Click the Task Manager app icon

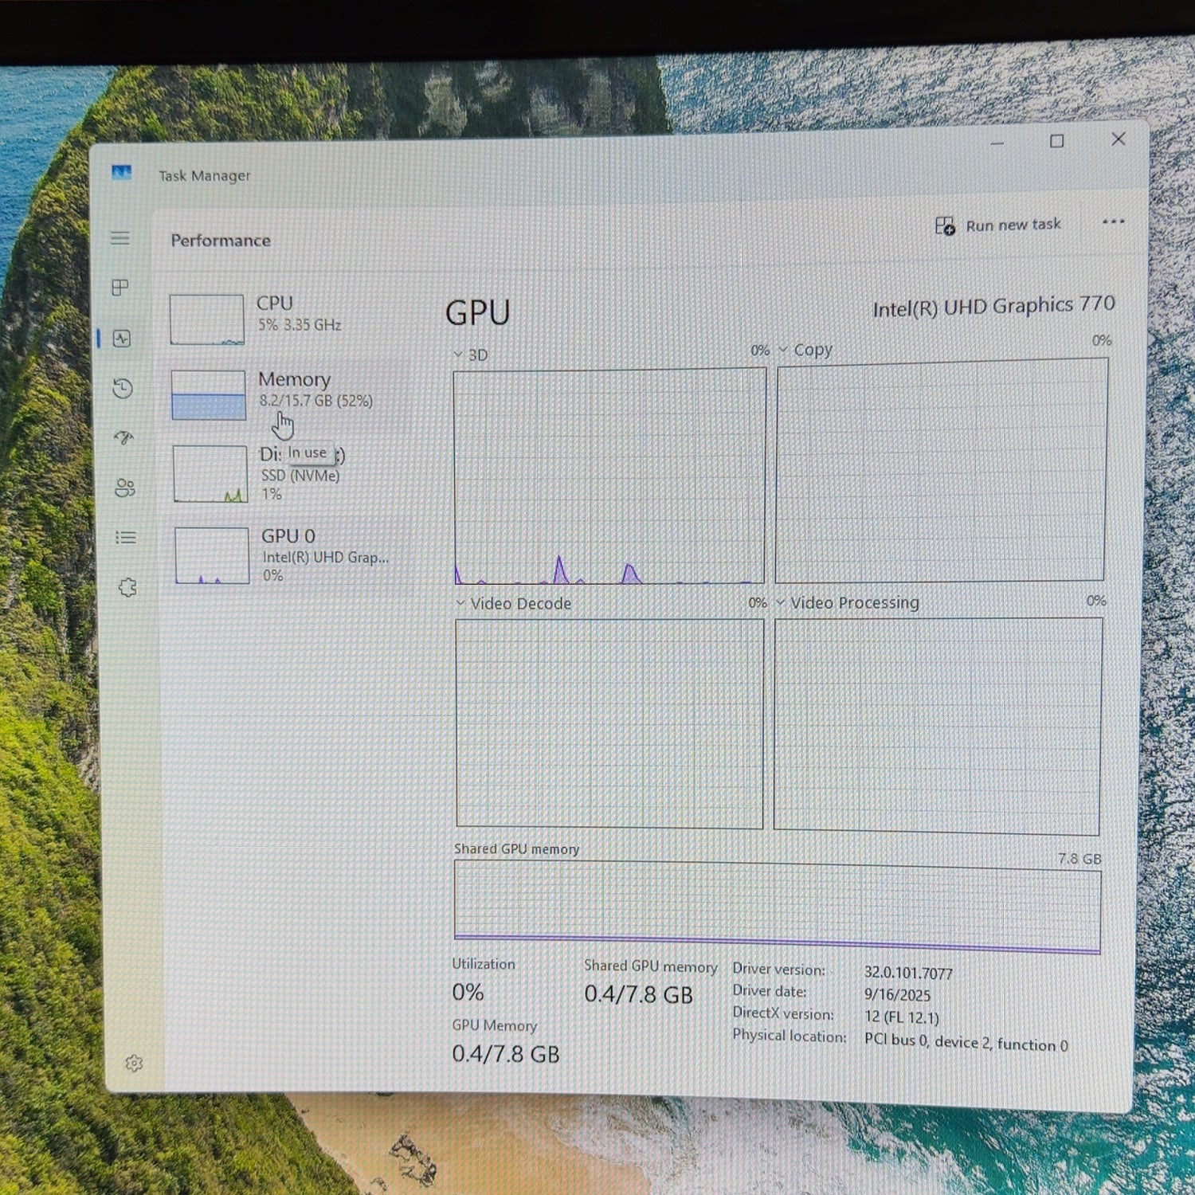point(121,173)
